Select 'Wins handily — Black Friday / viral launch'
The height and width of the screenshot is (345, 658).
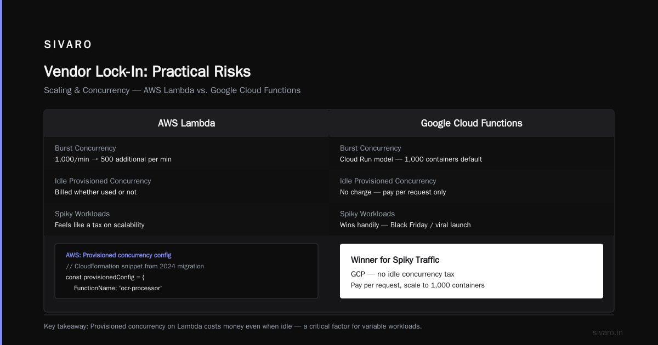(405, 225)
